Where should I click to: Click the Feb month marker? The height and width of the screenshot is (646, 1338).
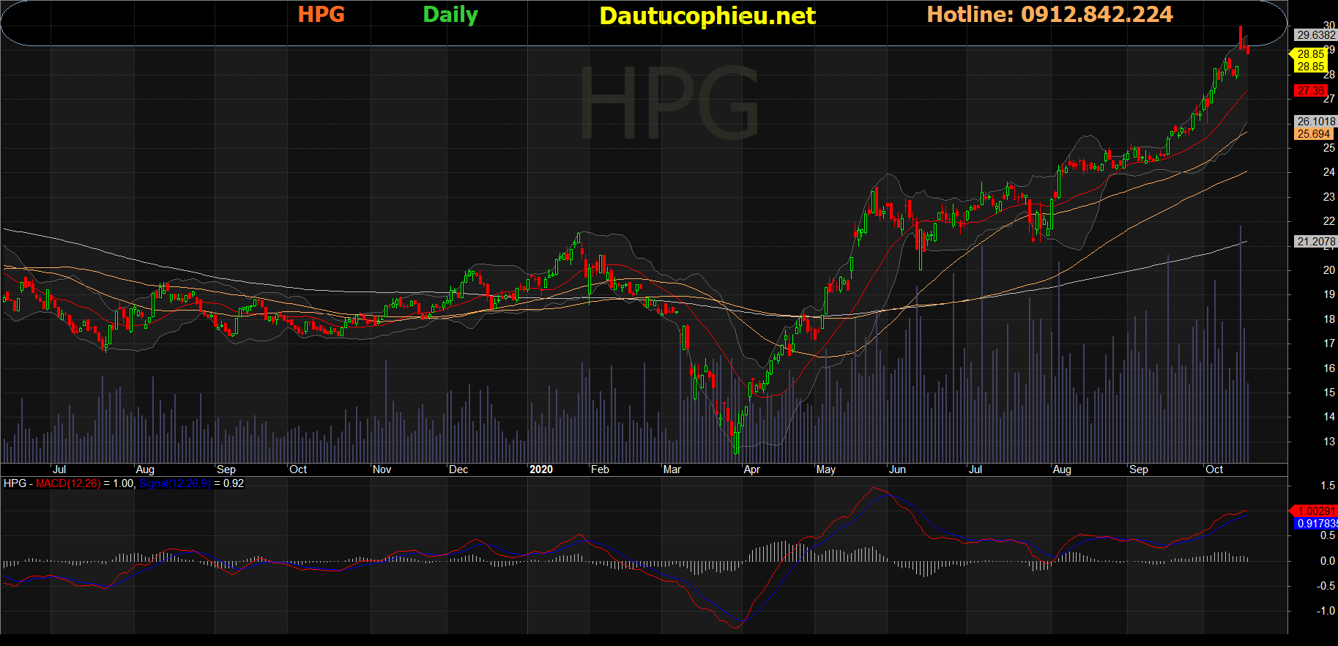click(600, 469)
